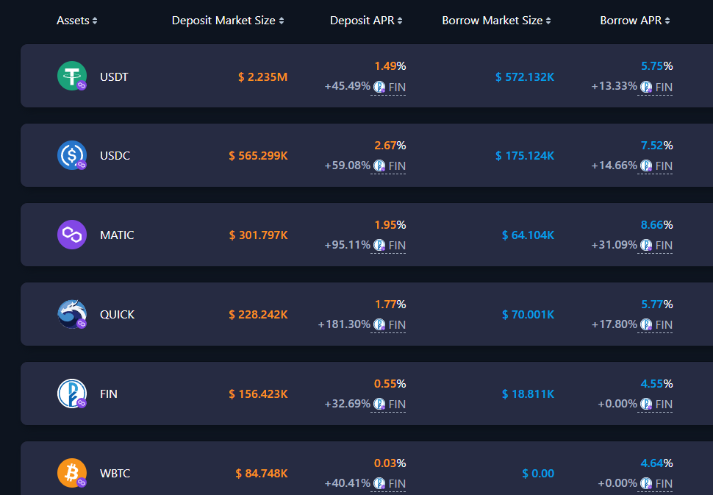This screenshot has width=713, height=495.
Task: Open the FIN reward link in USDC deposit APR
Action: pyautogui.click(x=397, y=166)
